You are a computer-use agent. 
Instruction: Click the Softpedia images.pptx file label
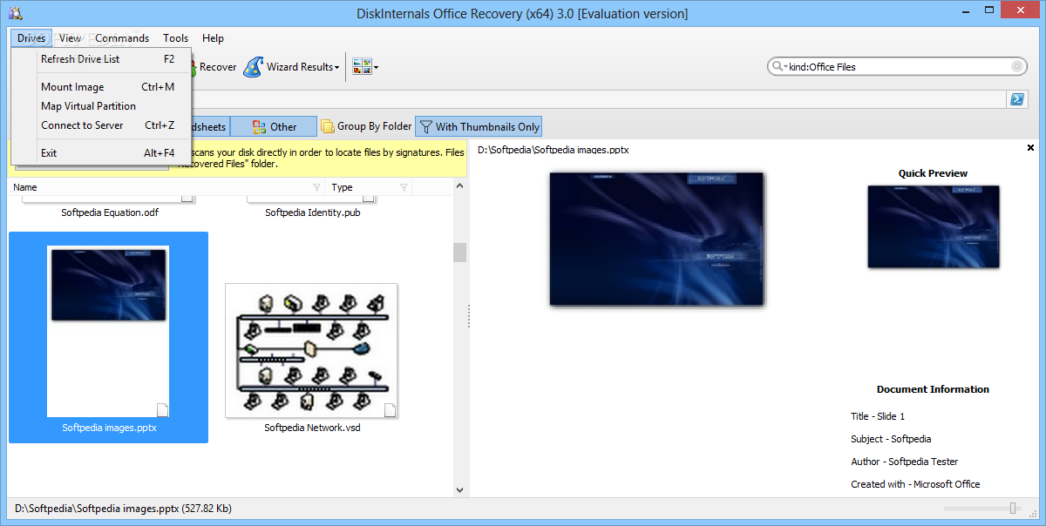click(x=109, y=428)
